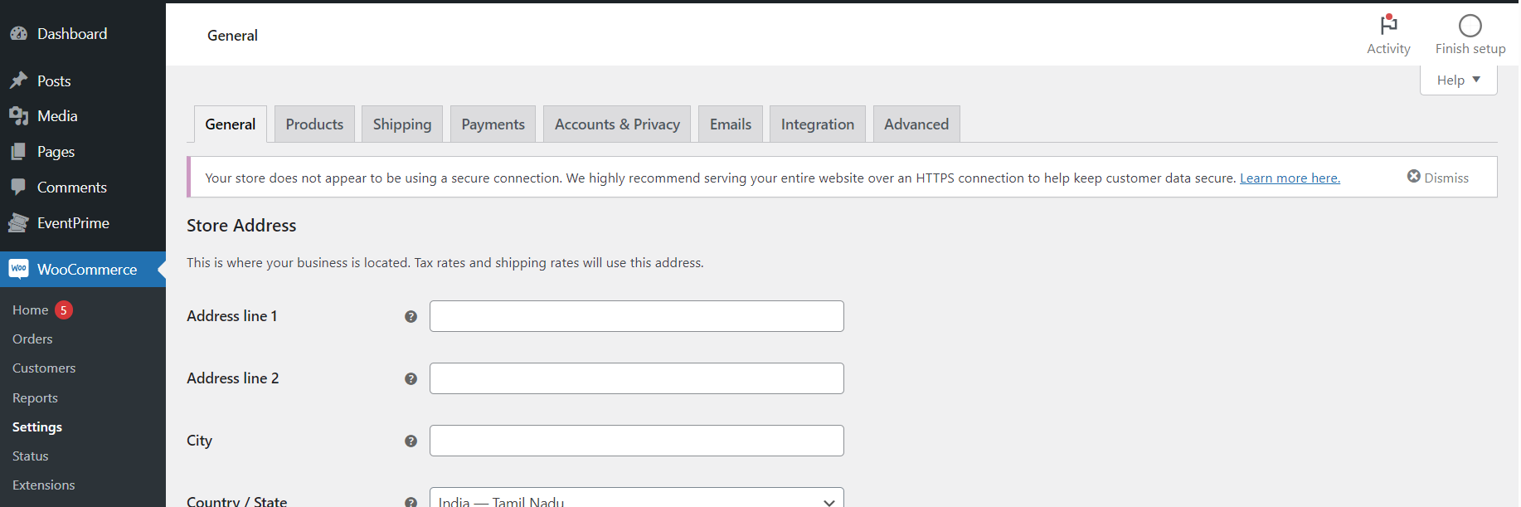Viewport: 1521px width, 507px height.
Task: Open WooCommerce Home with 5 notifications
Action: [x=31, y=310]
